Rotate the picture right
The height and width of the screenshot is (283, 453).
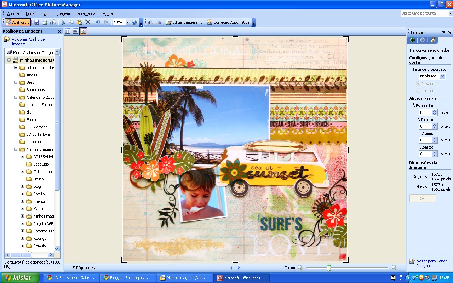(x=159, y=22)
